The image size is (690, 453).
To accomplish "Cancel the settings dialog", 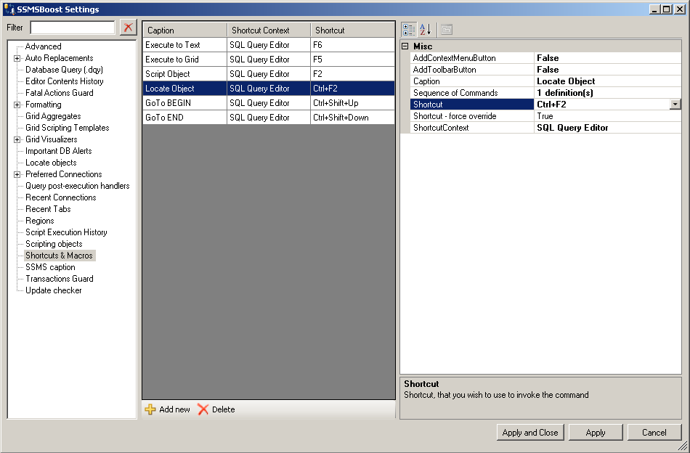I will [654, 433].
